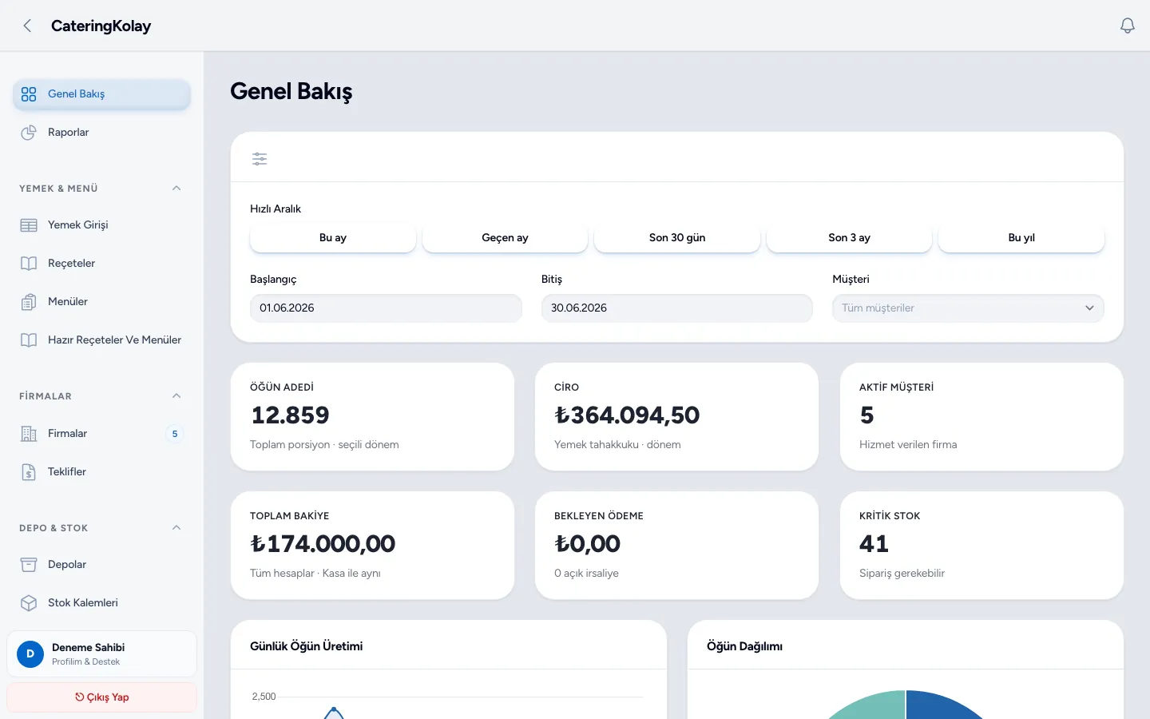
Task: Click the Menüler clipboard icon
Action: coord(29,302)
